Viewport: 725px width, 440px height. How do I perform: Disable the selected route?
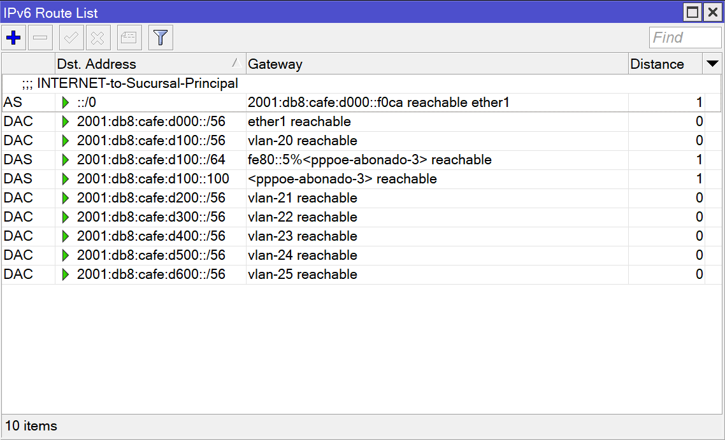click(x=97, y=37)
